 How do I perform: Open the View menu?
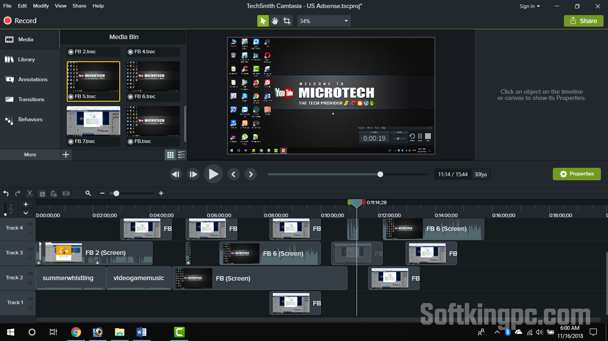pos(61,6)
